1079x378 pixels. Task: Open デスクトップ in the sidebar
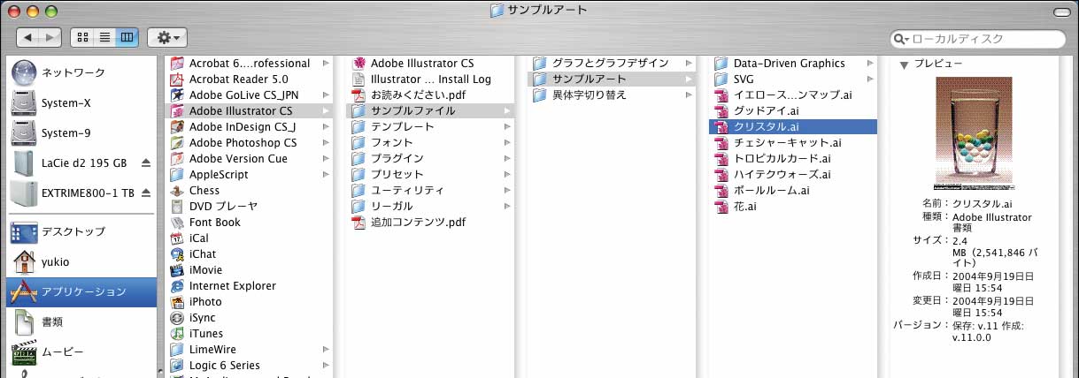[x=81, y=231]
